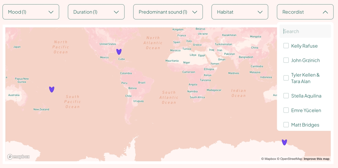This screenshot has width=338, height=168.
Task: Select John Grzinich recordist checkbox
Action: pyautogui.click(x=286, y=60)
